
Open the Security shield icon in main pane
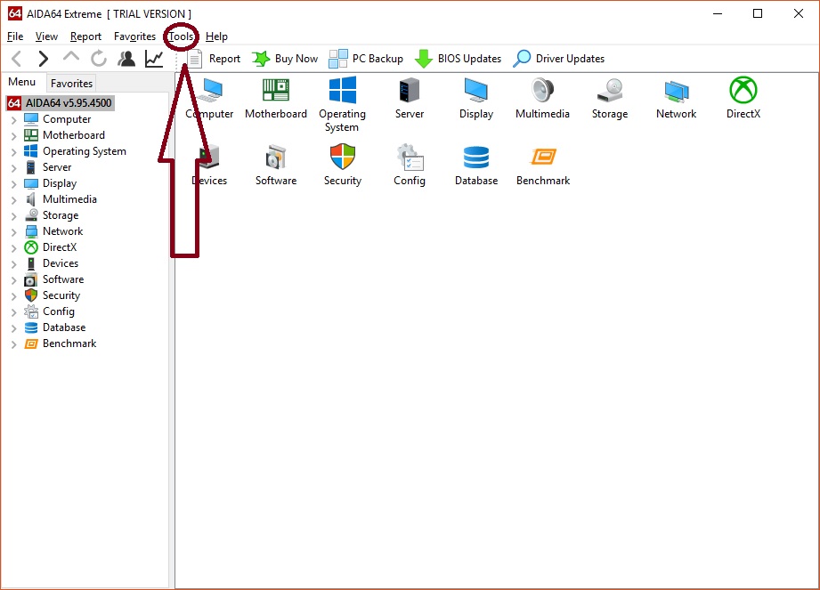343,157
